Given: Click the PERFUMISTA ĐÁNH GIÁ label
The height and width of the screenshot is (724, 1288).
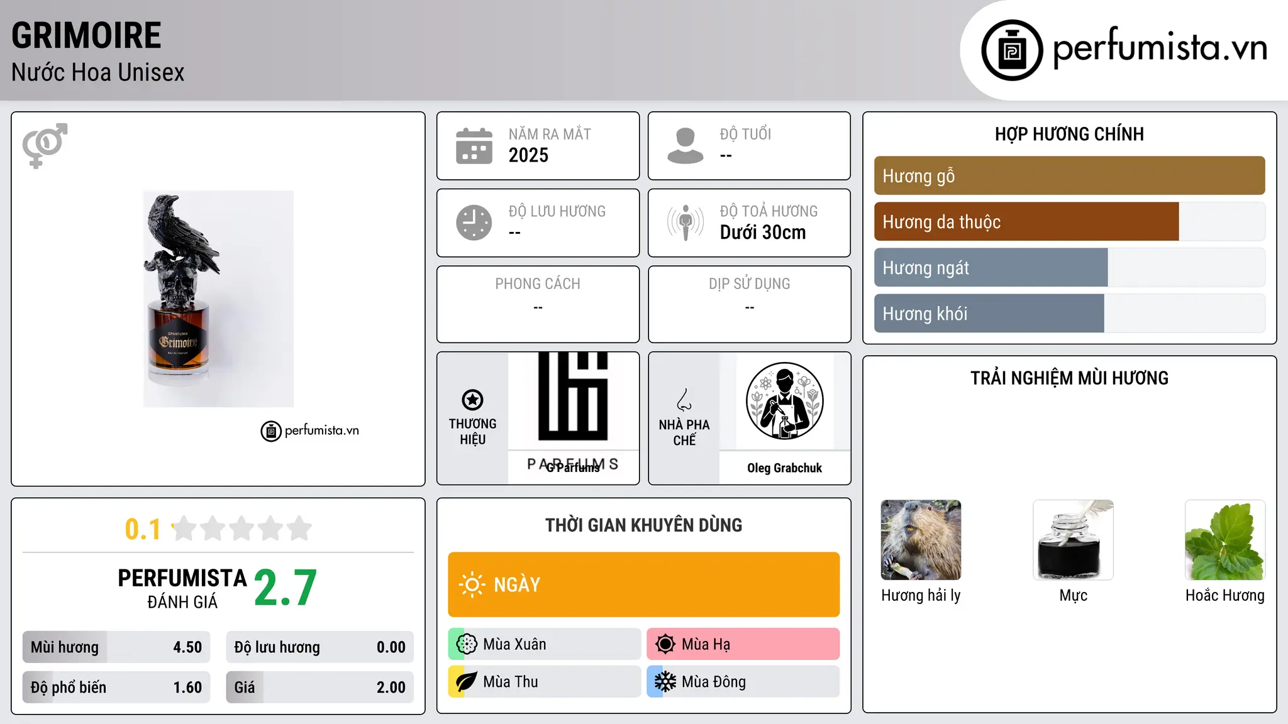Looking at the screenshot, I should pos(182,588).
